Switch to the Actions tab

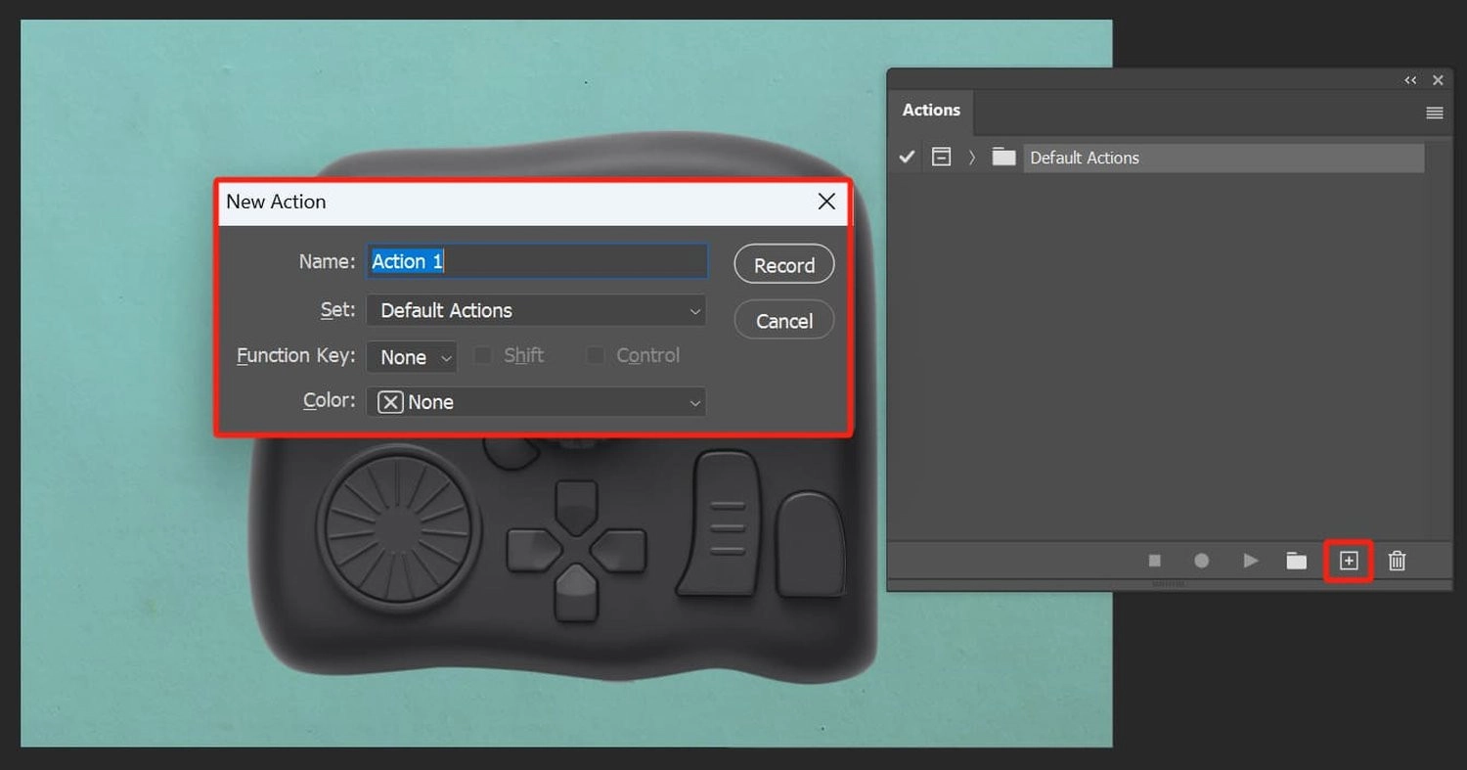[x=931, y=110]
